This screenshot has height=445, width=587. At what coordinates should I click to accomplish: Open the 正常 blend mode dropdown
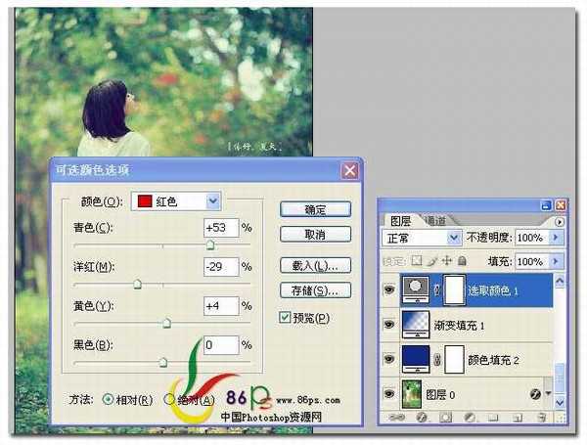(453, 238)
